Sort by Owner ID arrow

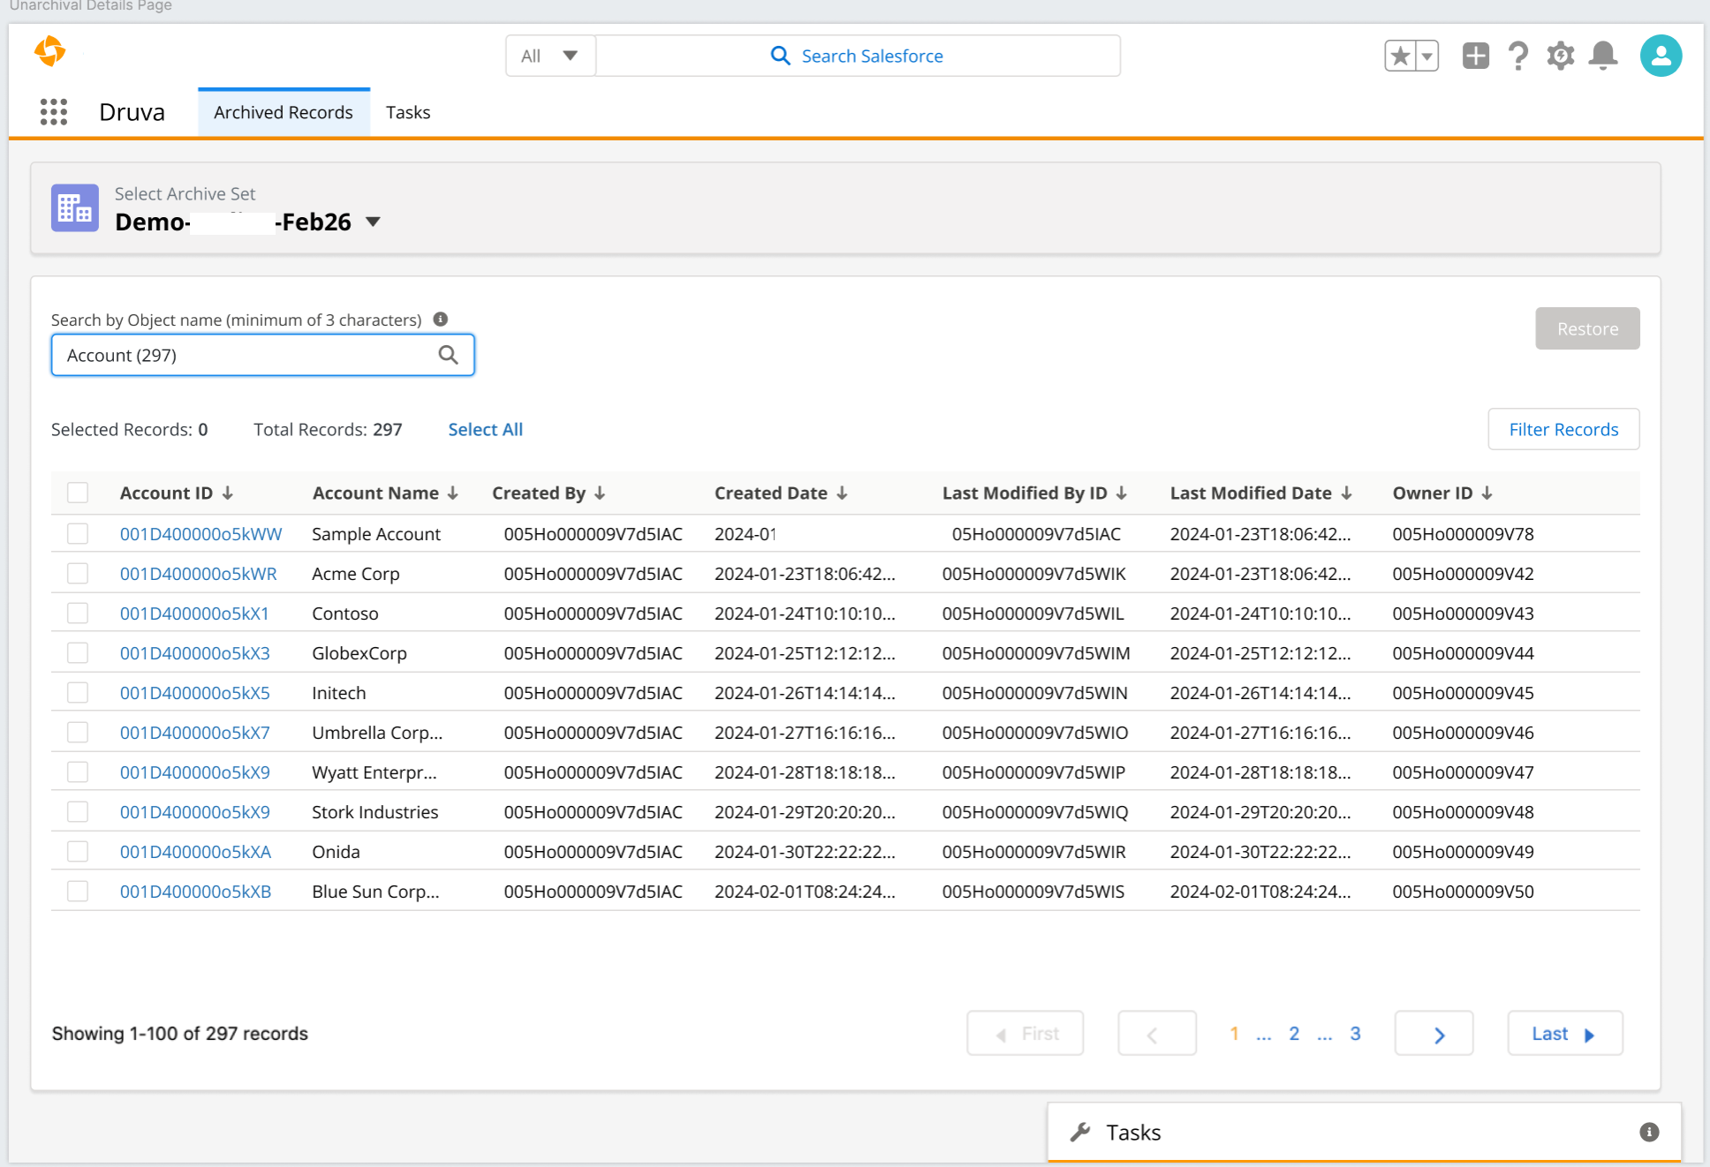[x=1487, y=493]
